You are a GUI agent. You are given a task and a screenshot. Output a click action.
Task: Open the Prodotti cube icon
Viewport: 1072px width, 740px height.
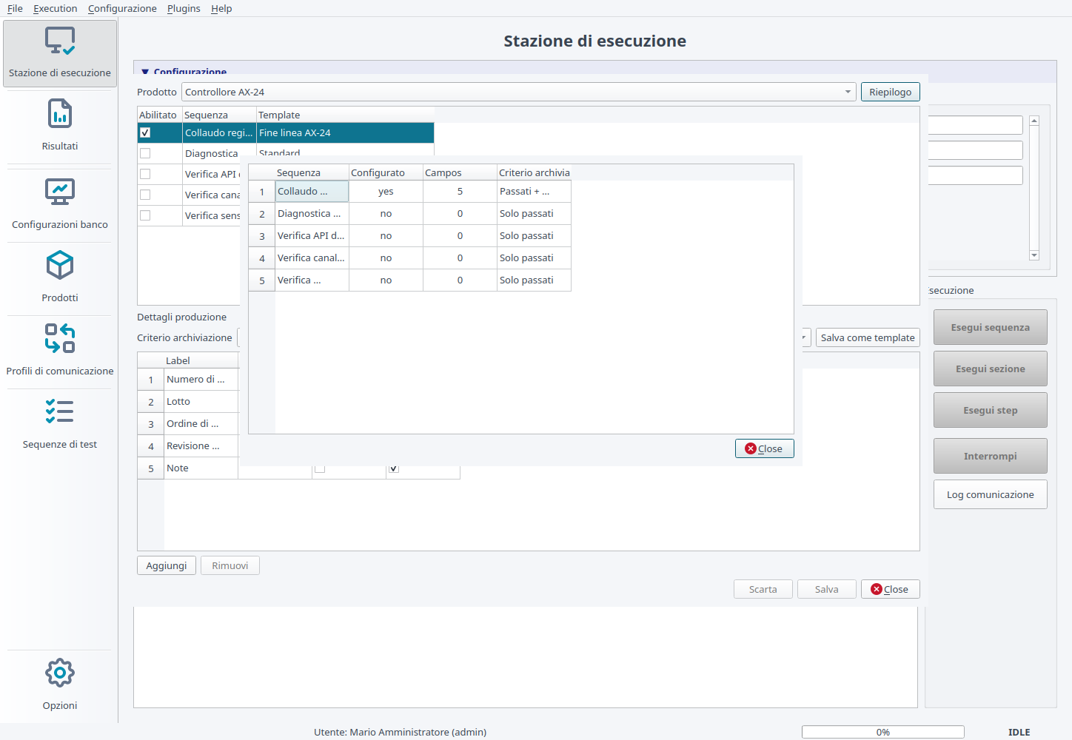tap(60, 265)
